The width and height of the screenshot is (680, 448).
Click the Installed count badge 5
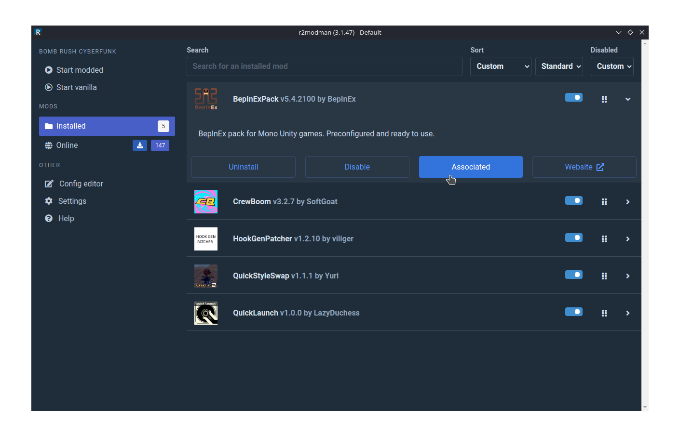[163, 126]
